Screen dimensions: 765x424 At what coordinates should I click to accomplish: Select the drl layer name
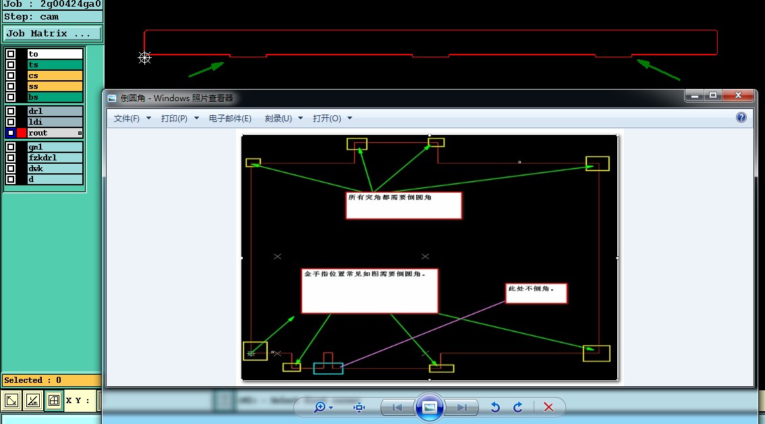coord(55,111)
